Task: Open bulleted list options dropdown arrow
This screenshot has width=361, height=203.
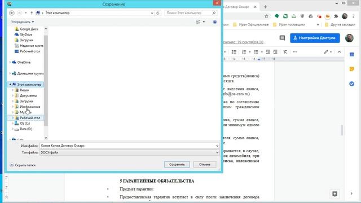Action: coord(262,52)
